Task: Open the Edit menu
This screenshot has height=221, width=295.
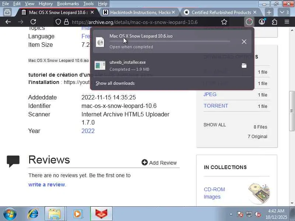Action: 17,4
